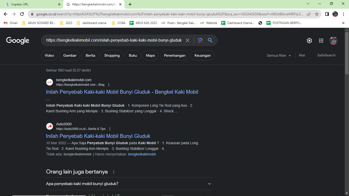
Task: Click the https://auto2000.co.id › Berita & Tips breadcrumb
Action: click(x=81, y=129)
